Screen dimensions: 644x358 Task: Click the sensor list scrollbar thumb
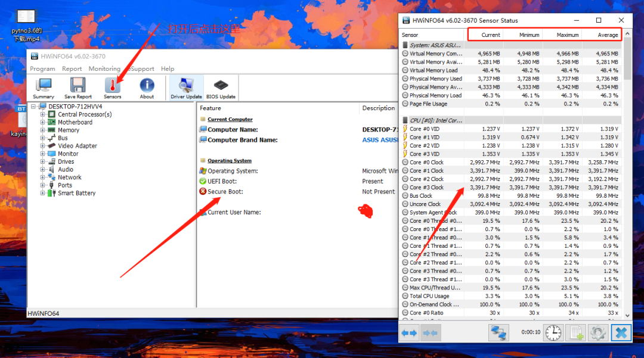click(x=627, y=58)
